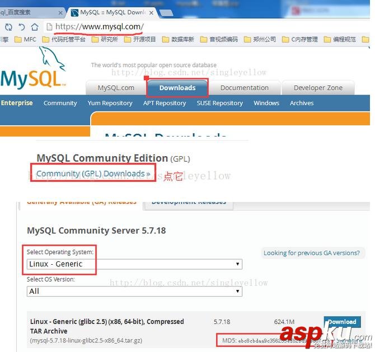This screenshot has height=352, width=375.
Task: Go to browser home page icon
Action: [35, 27]
